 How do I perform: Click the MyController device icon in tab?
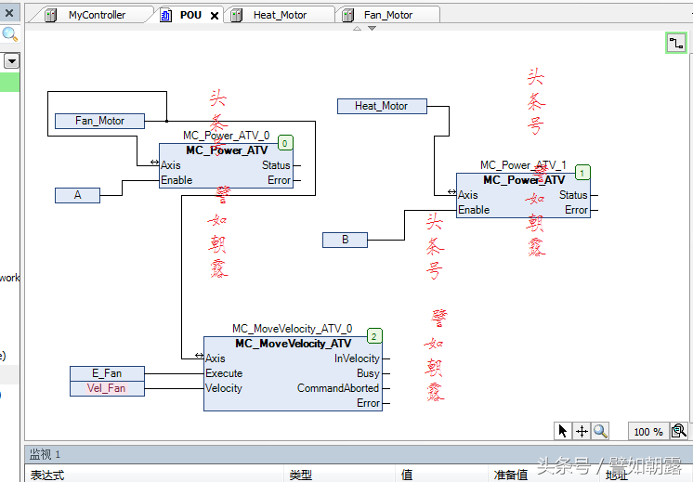51,16
